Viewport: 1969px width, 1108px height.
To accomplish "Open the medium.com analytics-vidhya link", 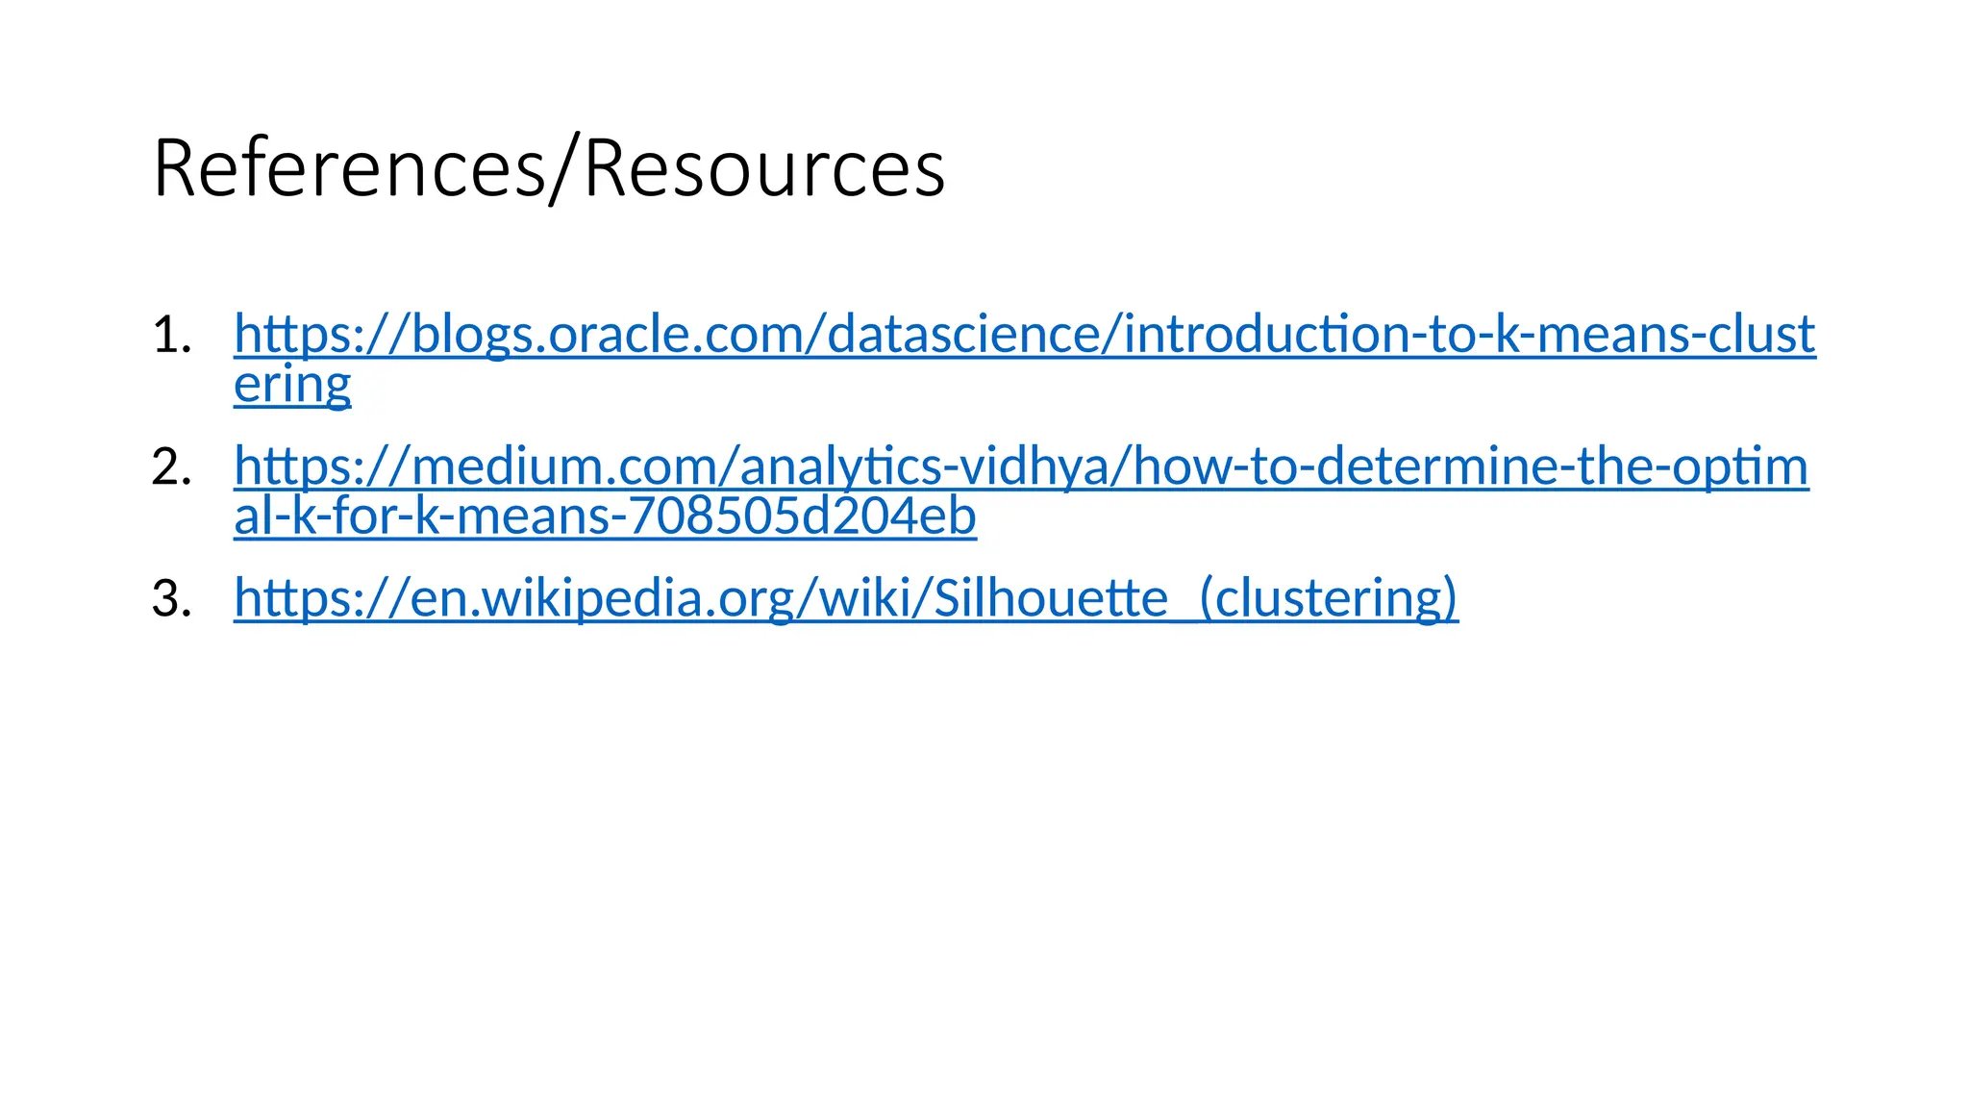I will pyautogui.click(x=1021, y=466).
